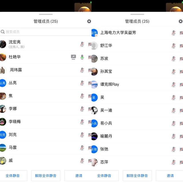Click the left 全体静音 button
Screen dimensions: 183x183
13,176
